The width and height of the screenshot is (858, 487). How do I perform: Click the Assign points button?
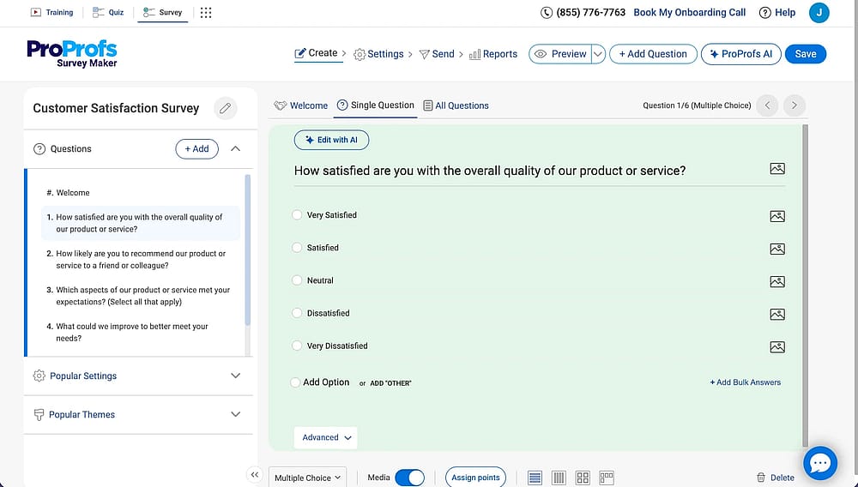(x=475, y=478)
